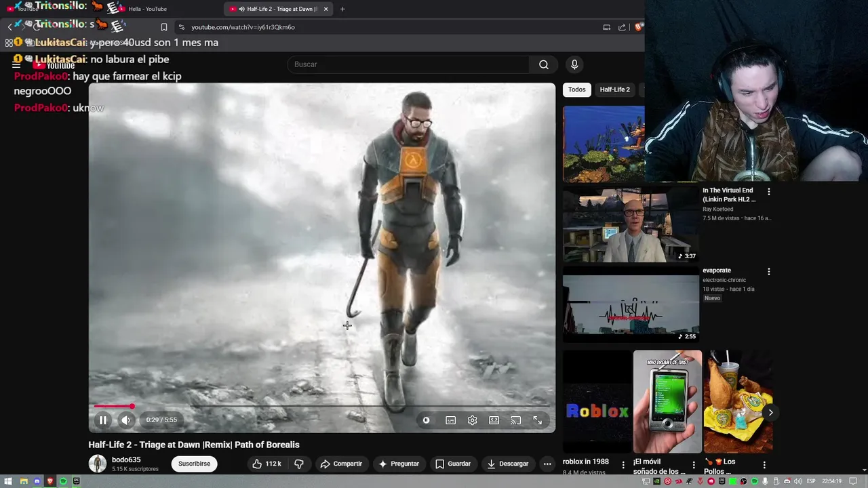Cast the video to a TV
The height and width of the screenshot is (488, 868).
coord(515,420)
